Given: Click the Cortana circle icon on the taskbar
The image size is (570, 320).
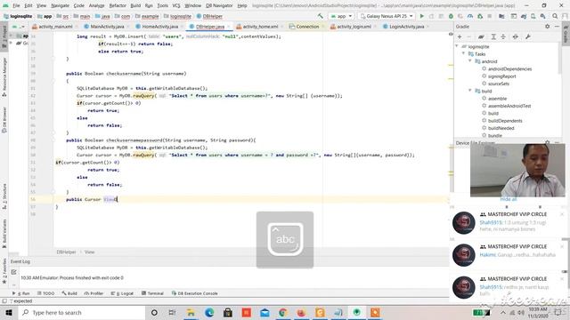Looking at the screenshot, I should [154, 312].
